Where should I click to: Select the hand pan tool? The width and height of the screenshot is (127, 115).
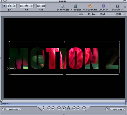(x=9, y=6)
